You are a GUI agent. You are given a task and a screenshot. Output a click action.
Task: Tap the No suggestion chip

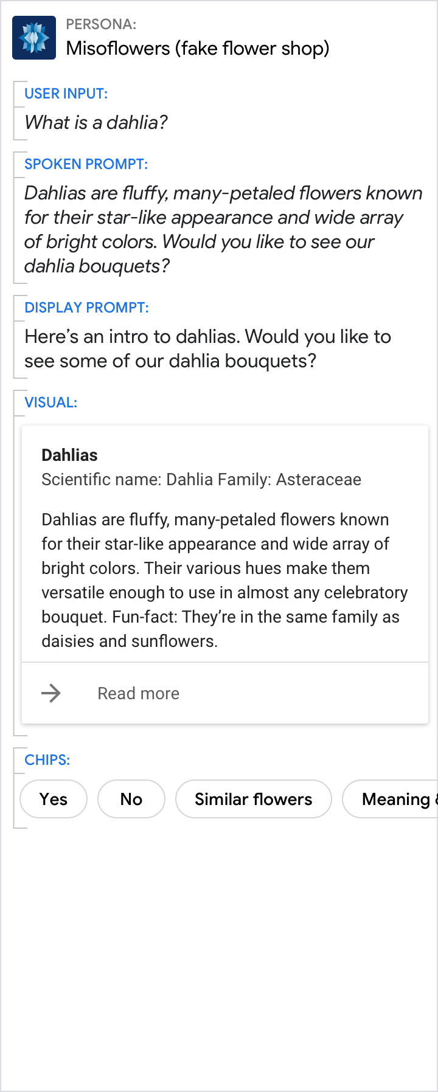(x=131, y=799)
